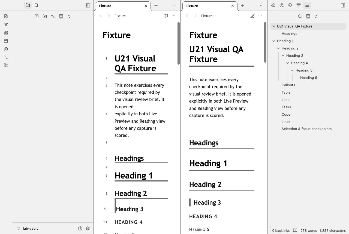Open the quick switcher from the ribbon
This screenshot has height=234, width=349.
pos(6,16)
